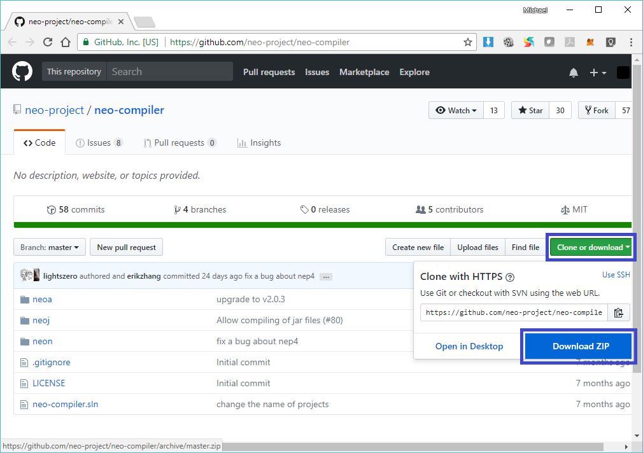Click the neo-compiler.sln file icon
This screenshot has height=453, width=643.
[24, 405]
